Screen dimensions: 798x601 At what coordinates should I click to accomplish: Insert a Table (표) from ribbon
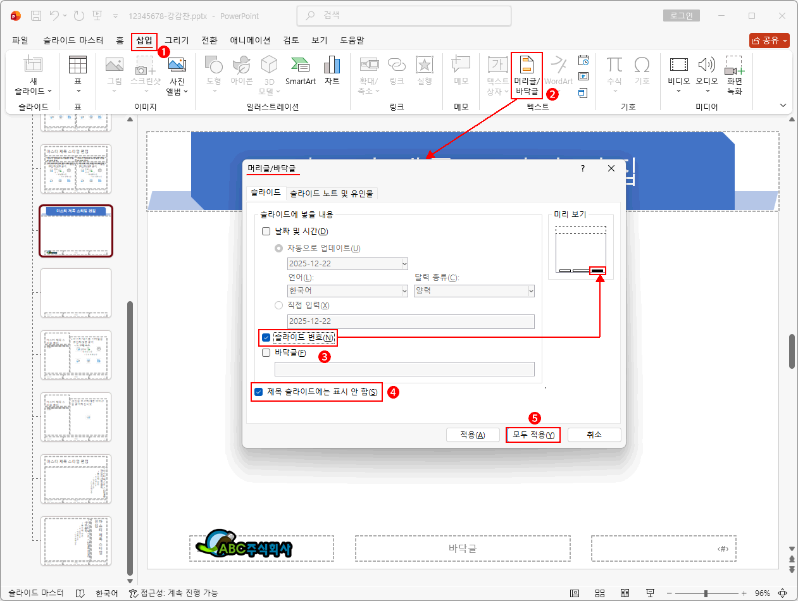pos(77,65)
